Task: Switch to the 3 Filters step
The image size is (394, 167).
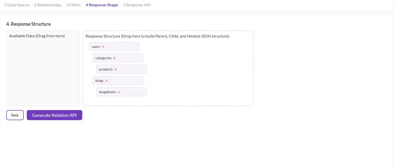Action: (x=73, y=5)
